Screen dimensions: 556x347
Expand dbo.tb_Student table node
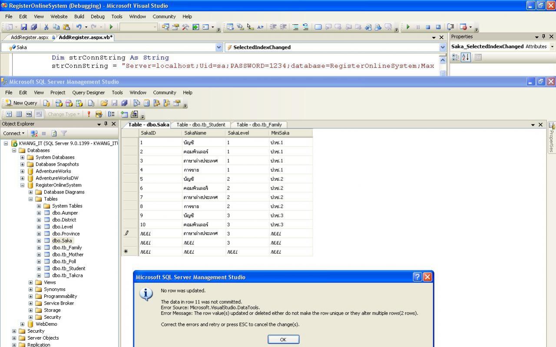[39, 268]
